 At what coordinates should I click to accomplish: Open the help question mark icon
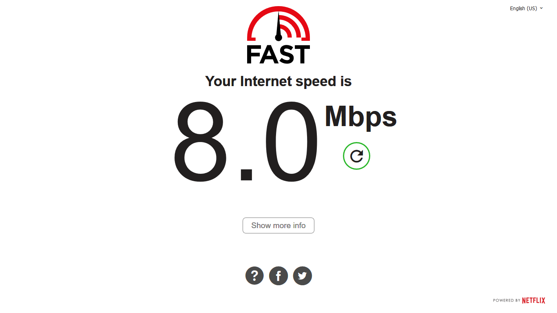pos(254,276)
